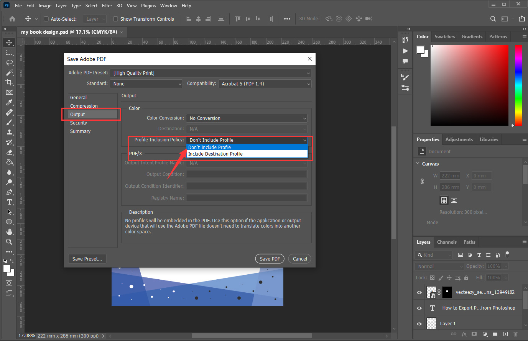Viewport: 528px width, 341px height.
Task: Open the Adobe PDF Preset dropdown
Action: click(x=211, y=73)
